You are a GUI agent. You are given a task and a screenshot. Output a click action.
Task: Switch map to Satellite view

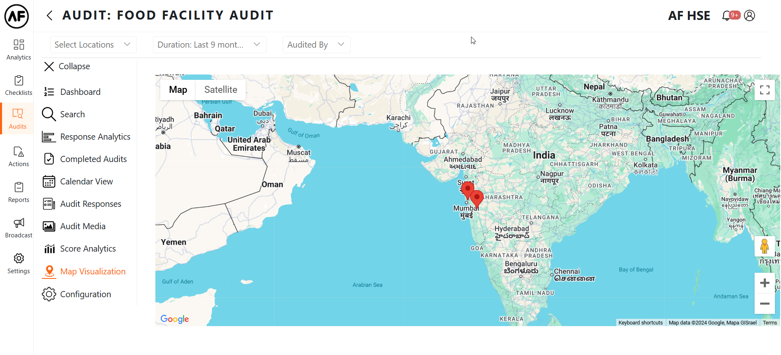coord(220,90)
